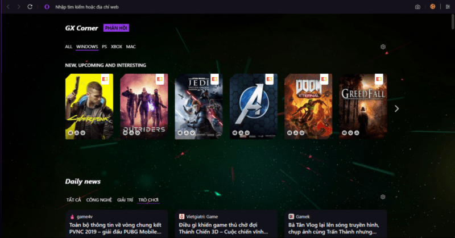This screenshot has width=455, height=238.
Task: Open the easy setup sliders icon
Action: (448, 7)
